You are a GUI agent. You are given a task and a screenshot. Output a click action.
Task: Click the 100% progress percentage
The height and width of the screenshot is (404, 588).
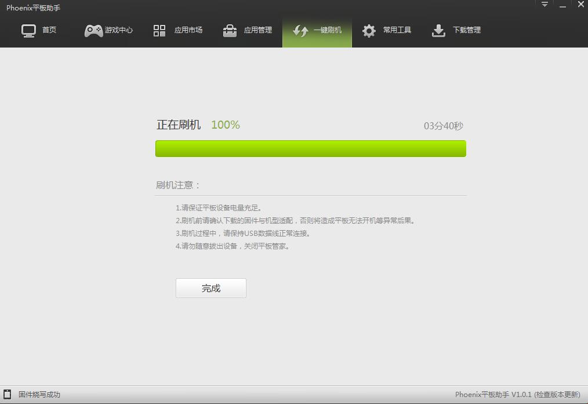[226, 125]
